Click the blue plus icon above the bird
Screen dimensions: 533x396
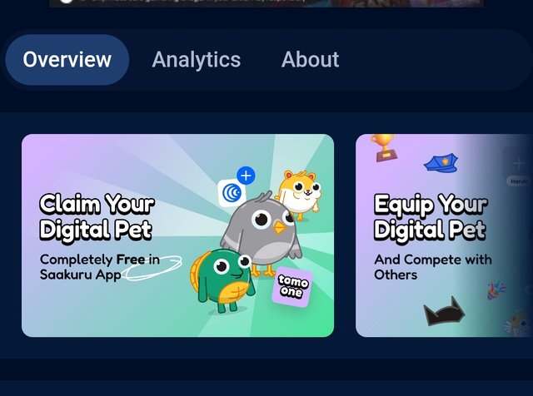click(246, 176)
